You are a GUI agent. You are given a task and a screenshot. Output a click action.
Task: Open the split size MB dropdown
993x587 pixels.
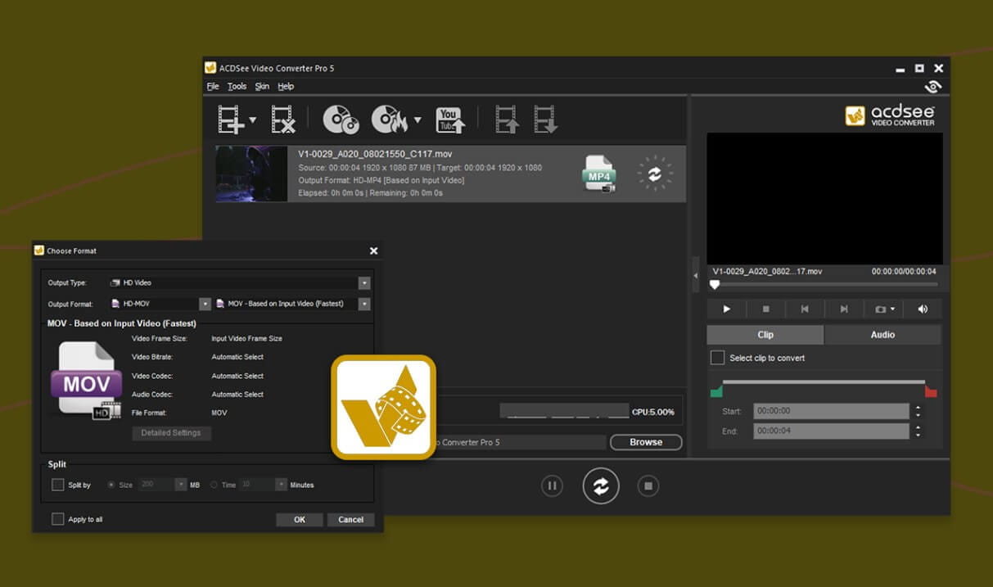pyautogui.click(x=181, y=485)
